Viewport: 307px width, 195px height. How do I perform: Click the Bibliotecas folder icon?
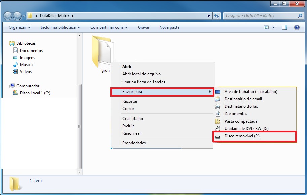coord(12,43)
